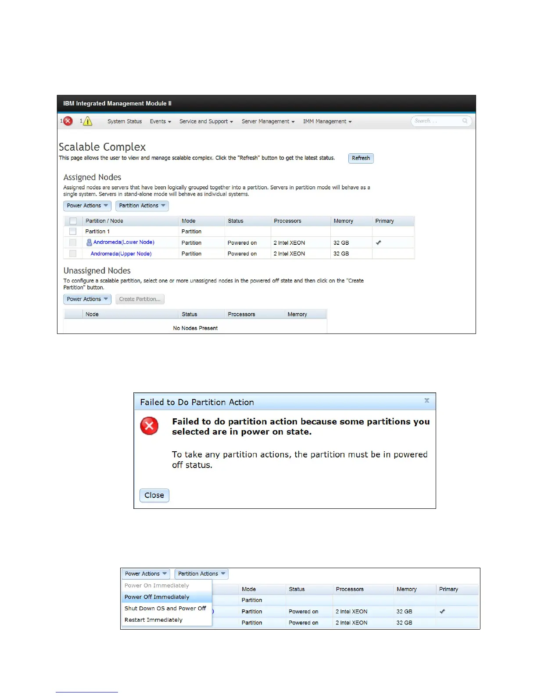Check the Partition 1 row checkbox
Screen dimensions: 537x696
tap(73, 232)
